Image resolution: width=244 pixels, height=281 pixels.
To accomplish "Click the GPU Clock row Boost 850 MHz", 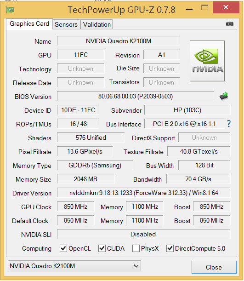I will pyautogui.click(x=211, y=206).
